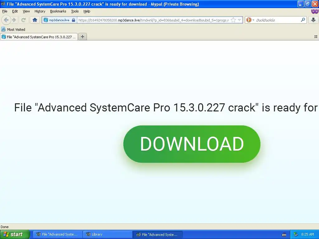Viewport: 319px width, 239px height.
Task: Switch to the Library taskbar window
Action: point(107,234)
